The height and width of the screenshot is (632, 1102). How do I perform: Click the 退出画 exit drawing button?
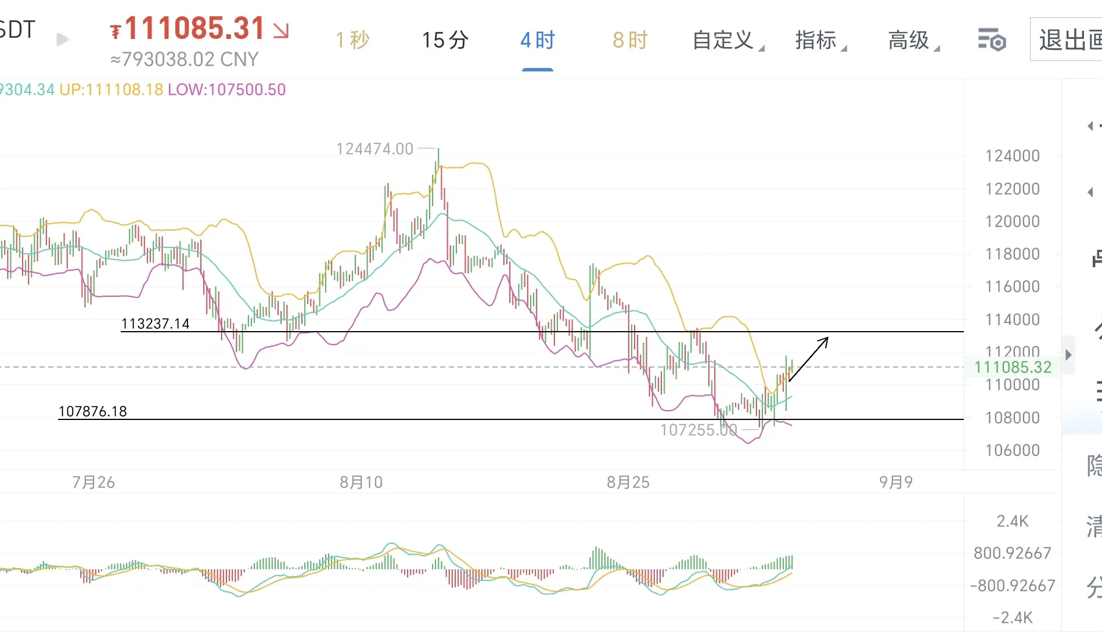pos(1067,39)
